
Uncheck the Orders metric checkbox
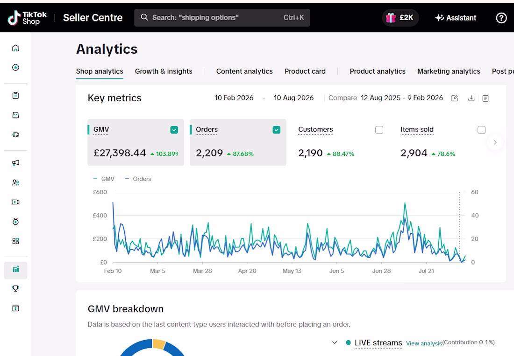(276, 130)
